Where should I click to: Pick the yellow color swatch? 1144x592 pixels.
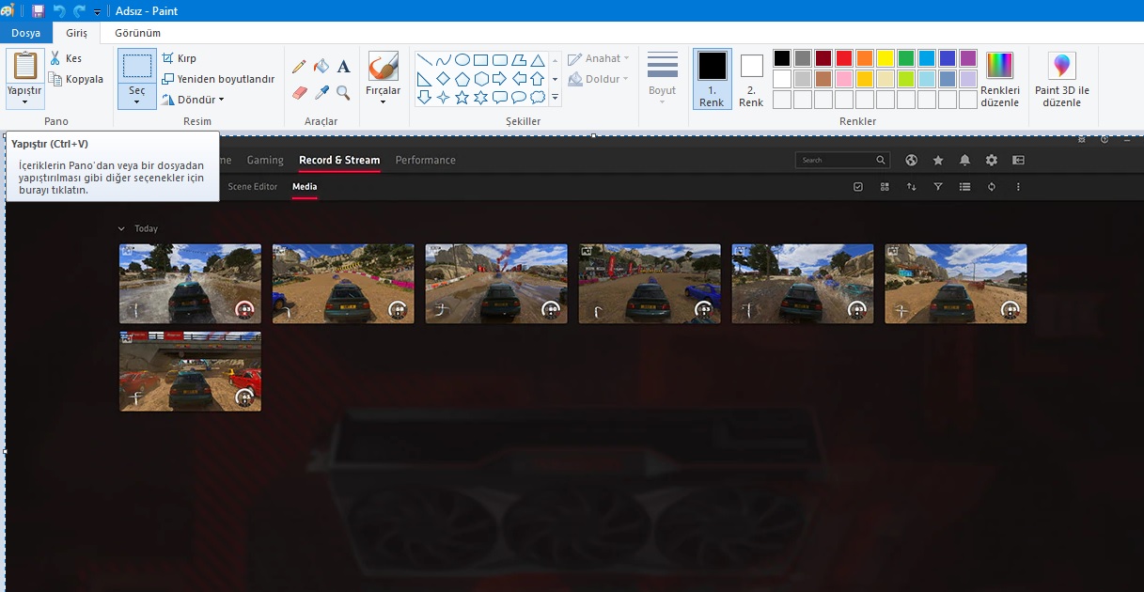pyautogui.click(x=885, y=58)
